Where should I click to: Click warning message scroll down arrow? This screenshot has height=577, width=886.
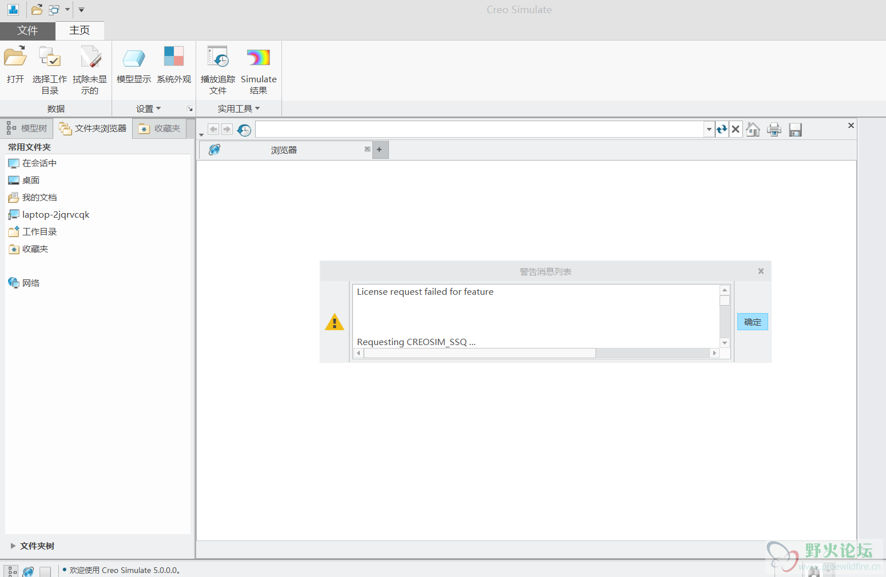[725, 343]
